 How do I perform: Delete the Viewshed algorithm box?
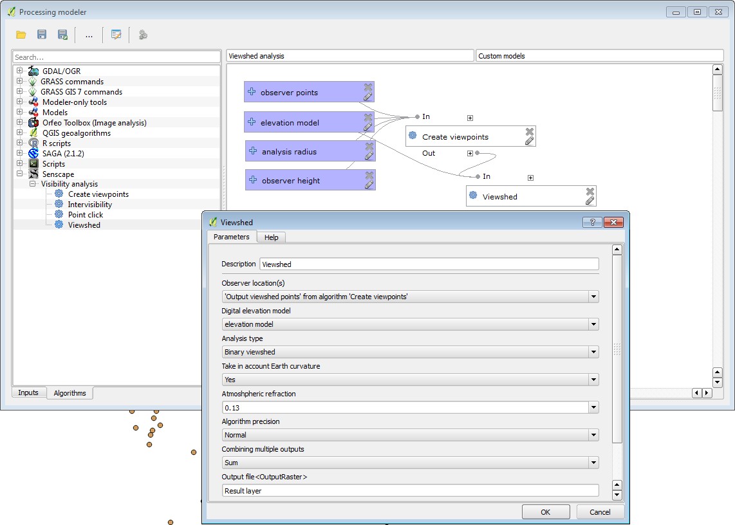590,191
